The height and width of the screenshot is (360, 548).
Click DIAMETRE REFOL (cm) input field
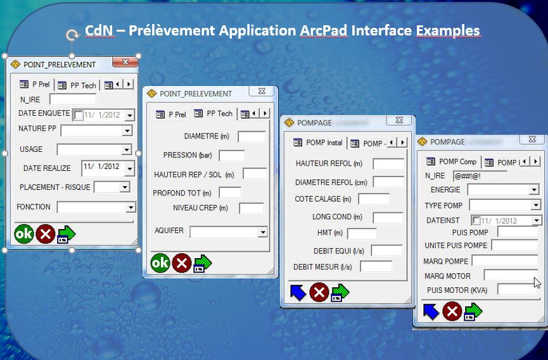pyautogui.click(x=388, y=182)
